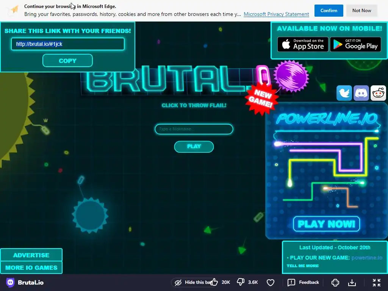Screen dimensions: 388x291
Task: Click PLAY NOW! in the Powerline.io ad
Action: point(326,224)
